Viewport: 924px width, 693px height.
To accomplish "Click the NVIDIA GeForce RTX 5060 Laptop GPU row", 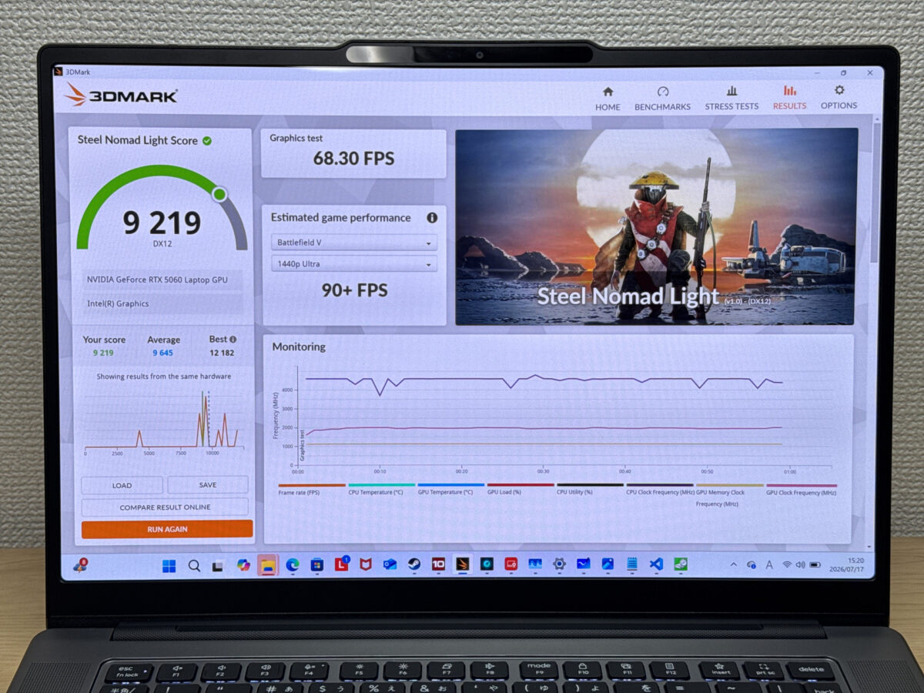I will pyautogui.click(x=164, y=280).
